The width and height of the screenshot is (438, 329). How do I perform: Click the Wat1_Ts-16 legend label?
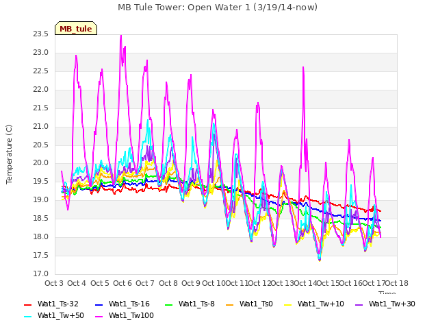(129, 304)
